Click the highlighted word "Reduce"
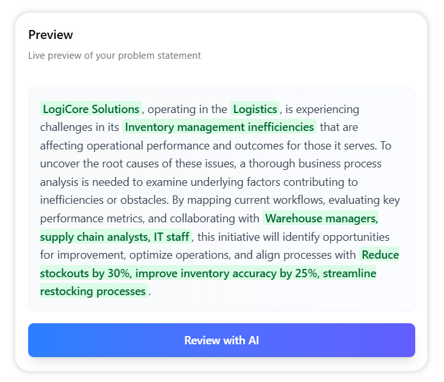The height and width of the screenshot is (382, 444). (379, 255)
